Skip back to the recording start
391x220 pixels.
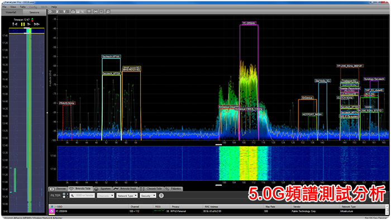point(15,24)
